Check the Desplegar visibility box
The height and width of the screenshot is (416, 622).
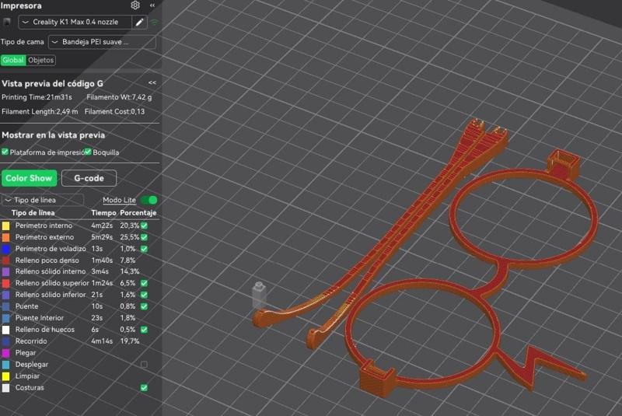[144, 364]
